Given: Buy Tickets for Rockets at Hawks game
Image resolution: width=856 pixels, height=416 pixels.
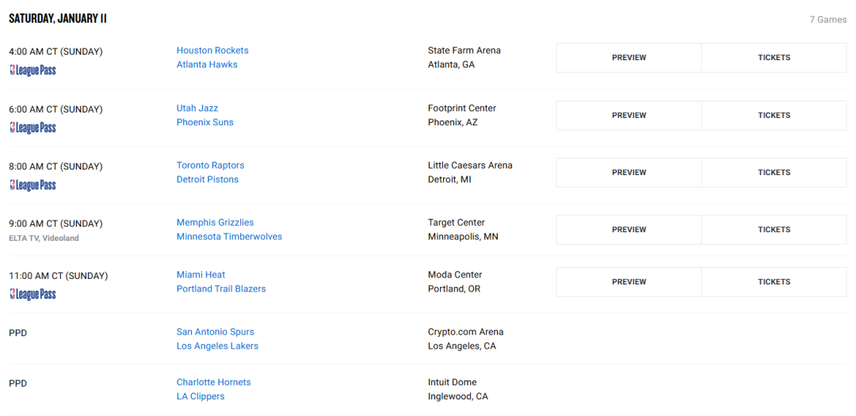Looking at the screenshot, I should pyautogui.click(x=774, y=58).
